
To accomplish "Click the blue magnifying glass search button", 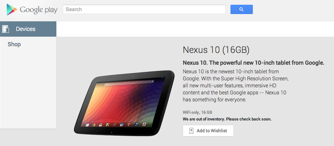I will click(242, 9).
